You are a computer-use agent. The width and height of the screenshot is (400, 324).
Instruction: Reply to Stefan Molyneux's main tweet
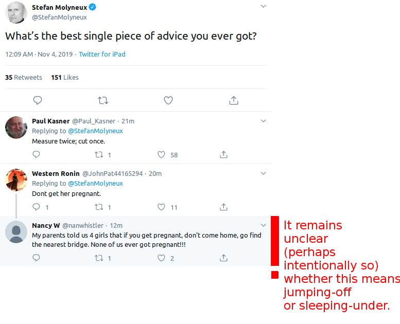pyautogui.click(x=38, y=100)
